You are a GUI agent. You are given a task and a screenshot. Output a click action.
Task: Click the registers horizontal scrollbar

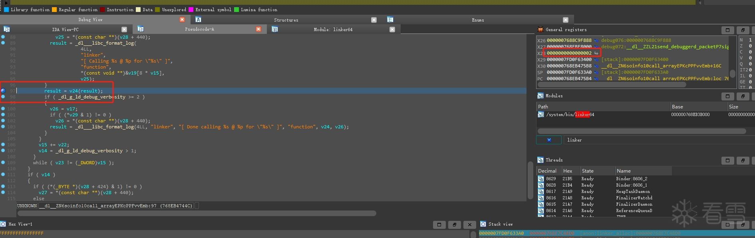click(612, 85)
